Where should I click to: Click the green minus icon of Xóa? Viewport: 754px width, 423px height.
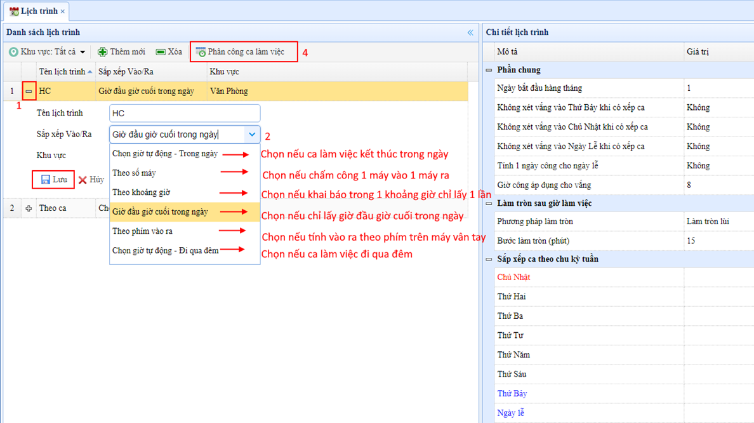[x=161, y=52]
